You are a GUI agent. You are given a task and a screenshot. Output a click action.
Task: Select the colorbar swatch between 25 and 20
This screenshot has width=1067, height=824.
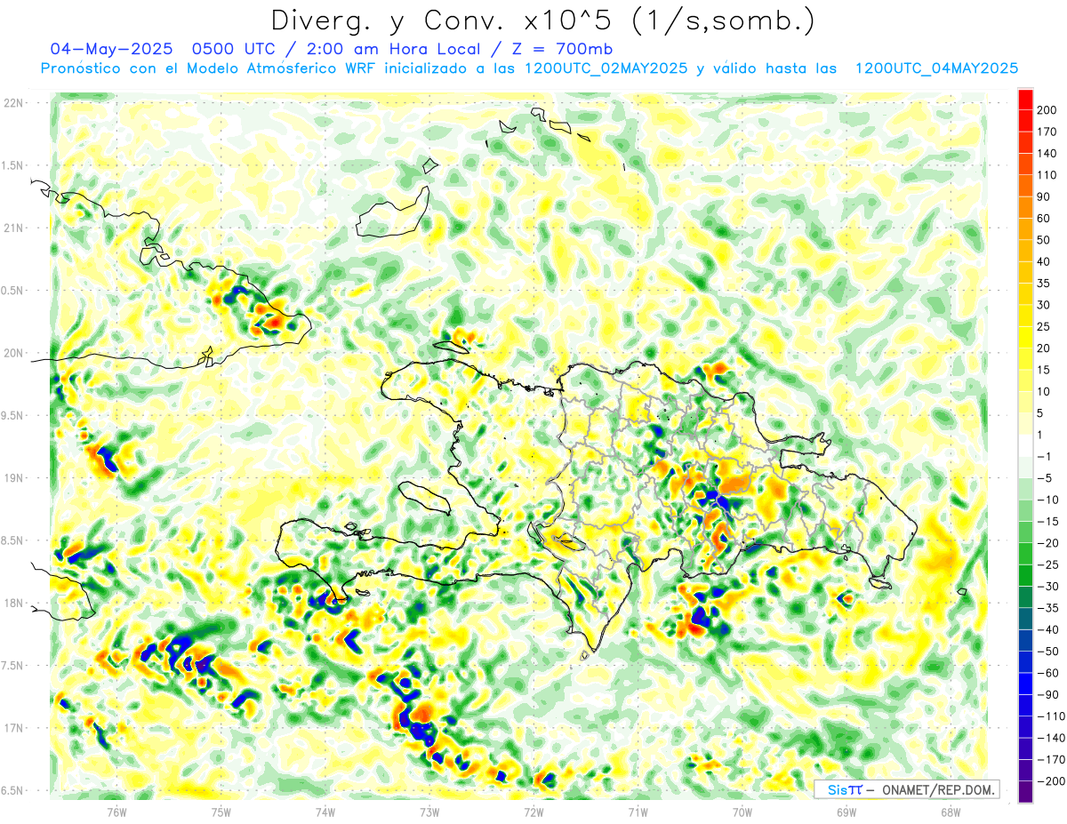point(1025,337)
